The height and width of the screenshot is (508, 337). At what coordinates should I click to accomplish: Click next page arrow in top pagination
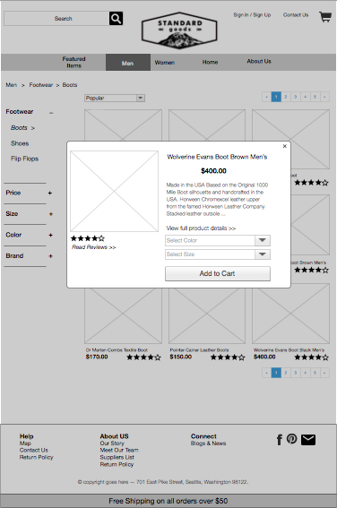(324, 97)
